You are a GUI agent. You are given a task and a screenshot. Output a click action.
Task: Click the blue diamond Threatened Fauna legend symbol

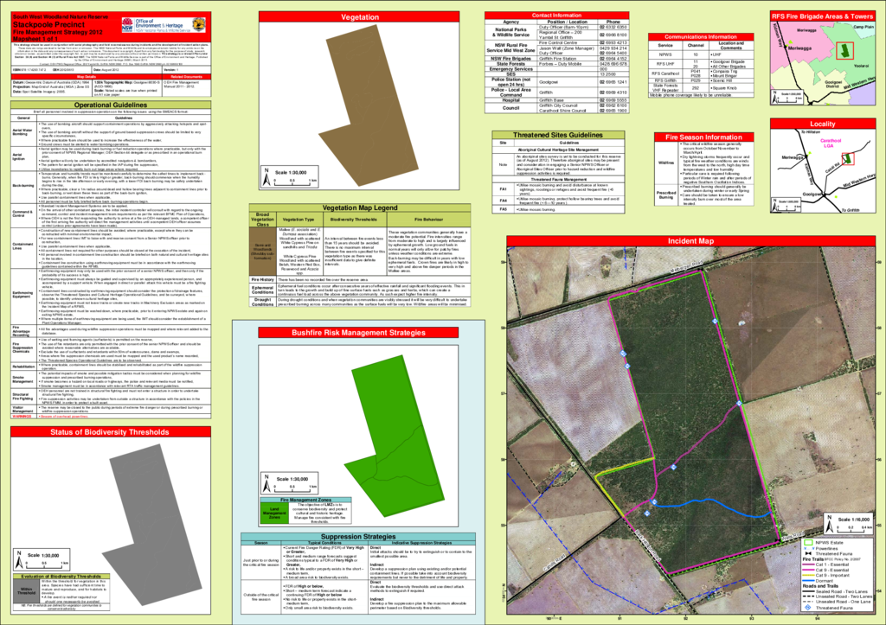[x=807, y=608]
